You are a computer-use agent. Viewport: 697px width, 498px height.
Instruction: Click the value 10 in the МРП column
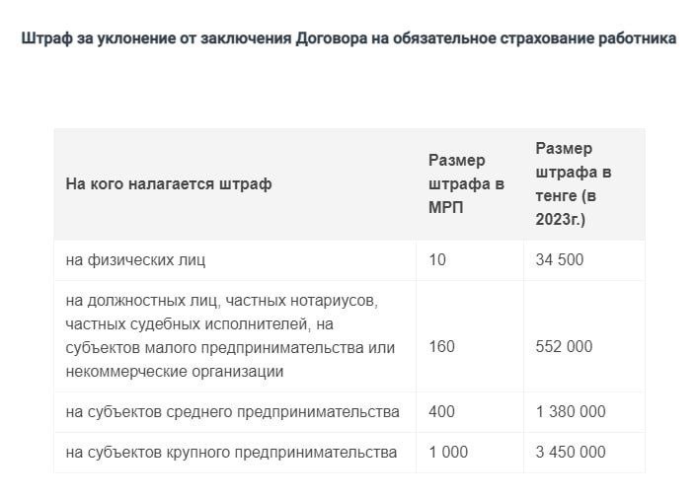[437, 259]
